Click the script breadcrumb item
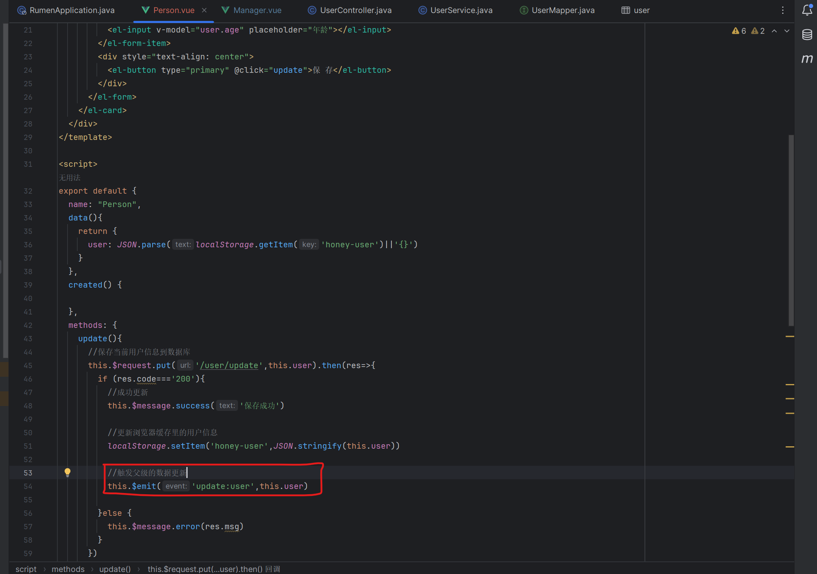The image size is (817, 574). (26, 569)
